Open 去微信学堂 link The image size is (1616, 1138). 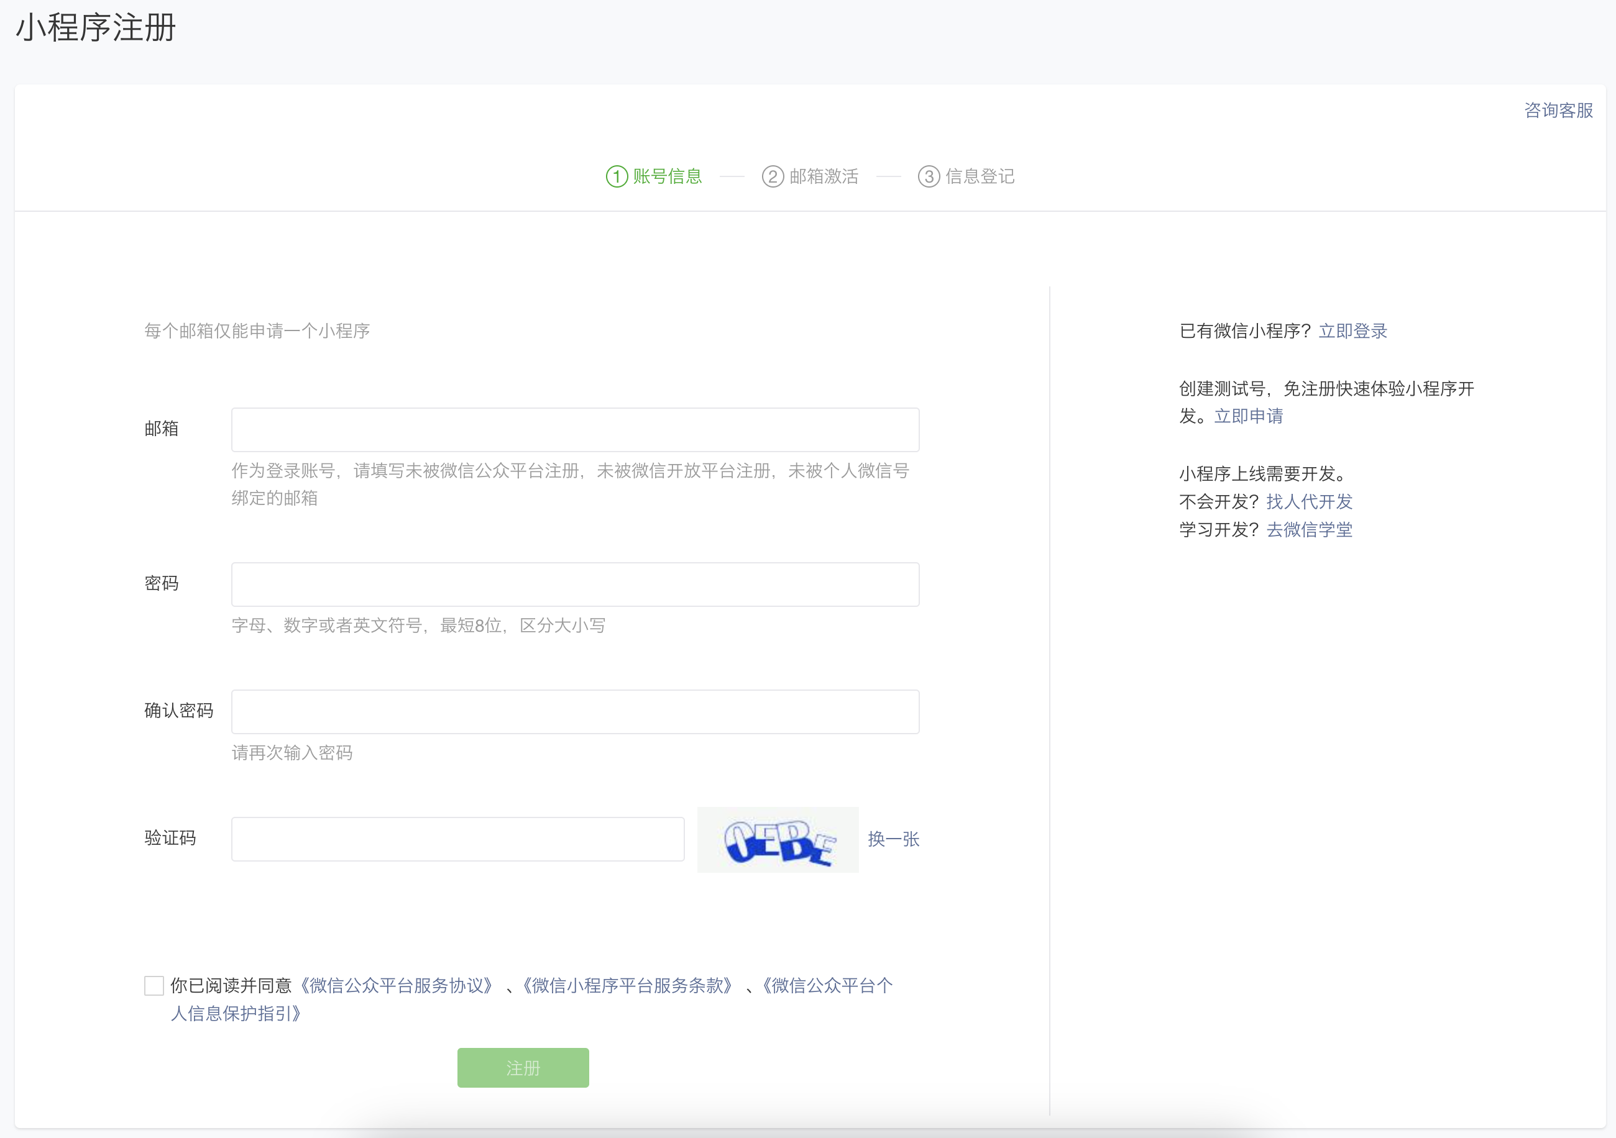[1309, 529]
